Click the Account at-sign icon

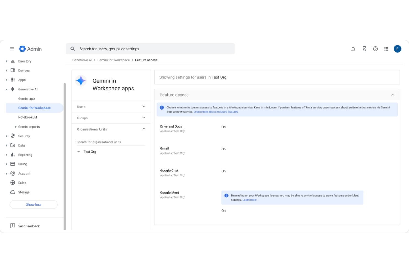[x=13, y=173]
